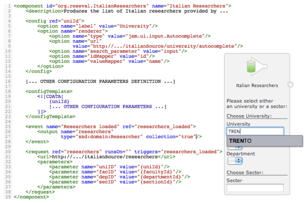Image resolution: width=308 pixels, height=203 pixels.
Task: Click the output port circle on the component
Action: pos(290,85)
